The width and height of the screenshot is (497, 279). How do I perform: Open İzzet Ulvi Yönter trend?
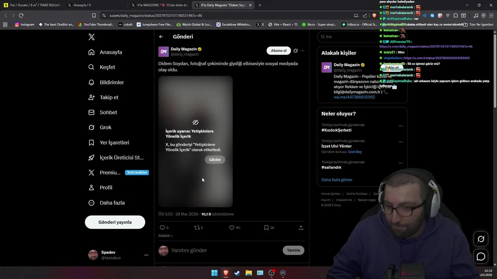tap(337, 146)
